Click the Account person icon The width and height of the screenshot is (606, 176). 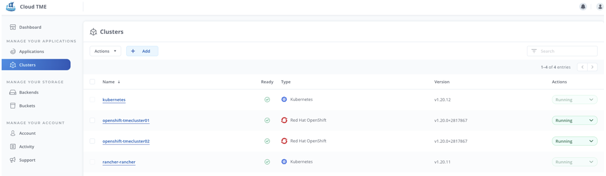(12, 133)
